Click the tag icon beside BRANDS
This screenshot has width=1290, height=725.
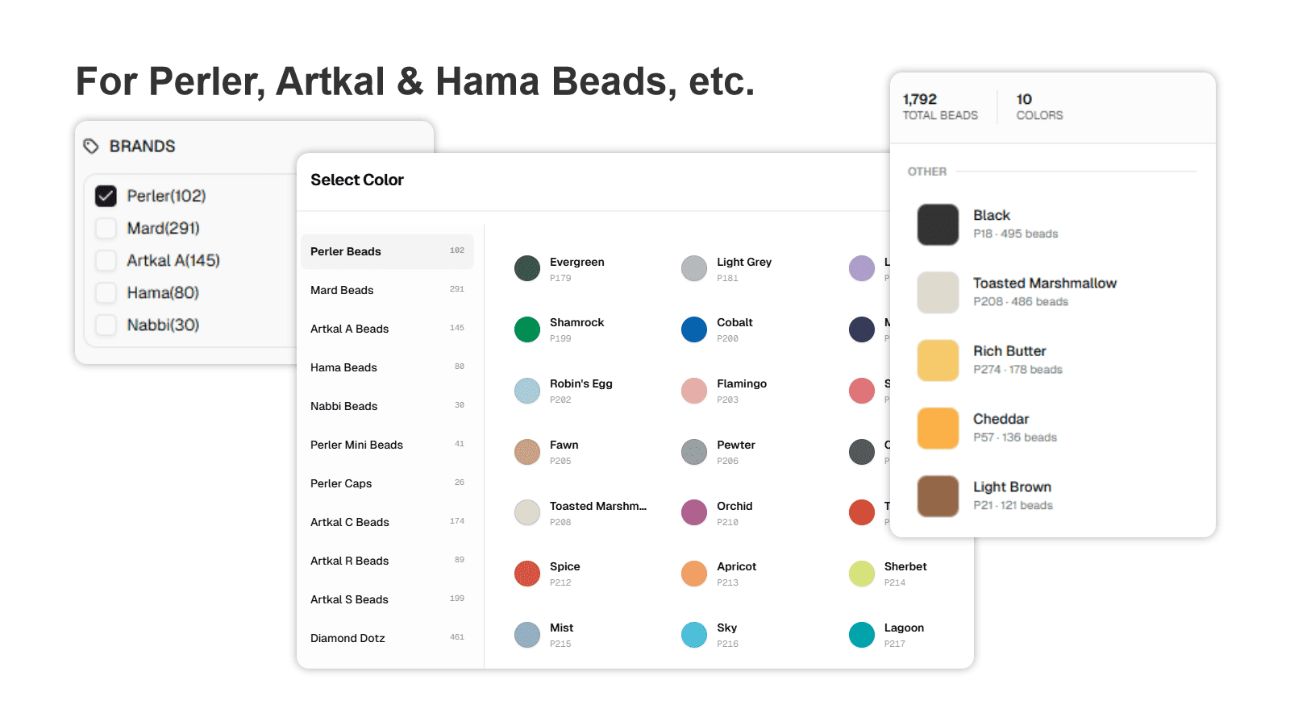coord(90,146)
